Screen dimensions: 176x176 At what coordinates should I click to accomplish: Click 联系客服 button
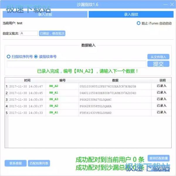click(16, 163)
